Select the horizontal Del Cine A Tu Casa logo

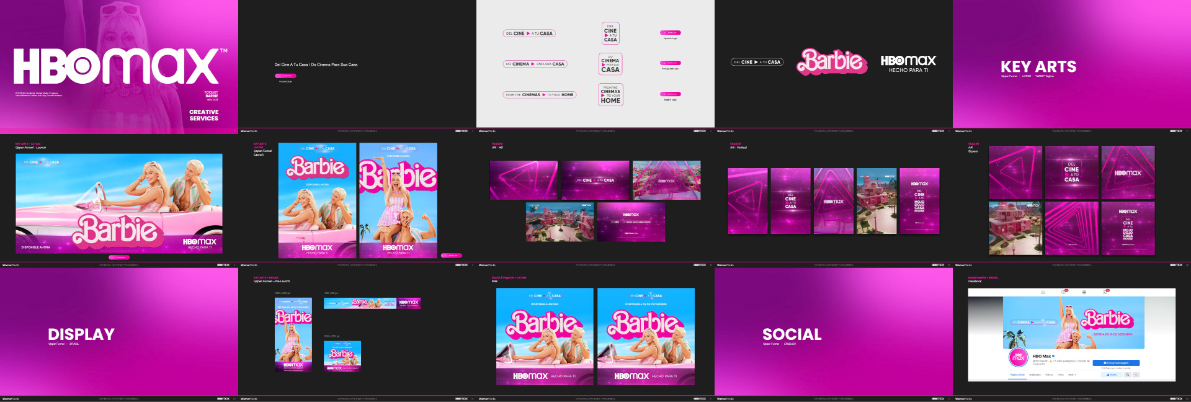coord(529,33)
